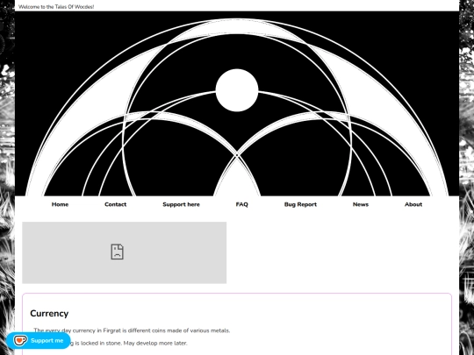Click the 'Welcome to the Tales Of Woodes!' text
This screenshot has width=474, height=355.
coord(56,7)
